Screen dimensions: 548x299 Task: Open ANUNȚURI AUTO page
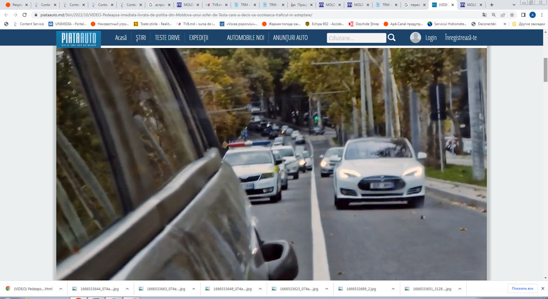(290, 38)
